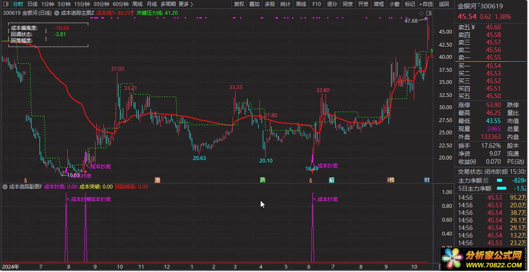Screen dimensions: 529x272
Task: Switch to 月线 monthly chart
Action: click(151, 4)
